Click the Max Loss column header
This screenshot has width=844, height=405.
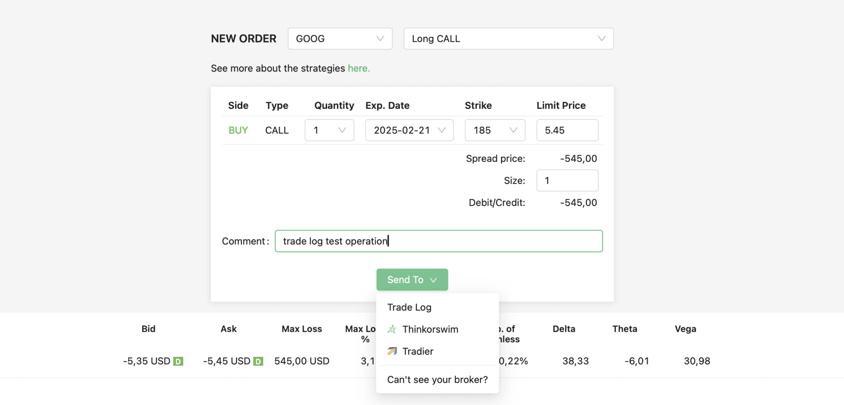pyautogui.click(x=302, y=329)
